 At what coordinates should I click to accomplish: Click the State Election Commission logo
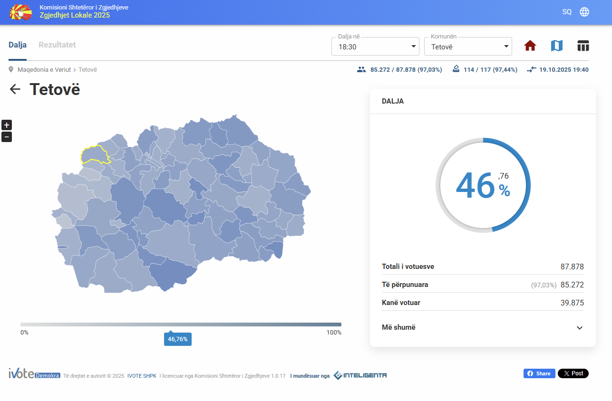(x=20, y=12)
